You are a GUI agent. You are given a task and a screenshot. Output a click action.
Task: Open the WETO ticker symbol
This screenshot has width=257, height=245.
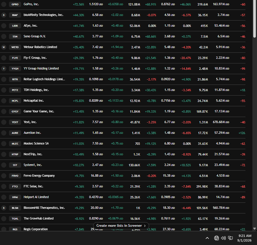point(15,47)
